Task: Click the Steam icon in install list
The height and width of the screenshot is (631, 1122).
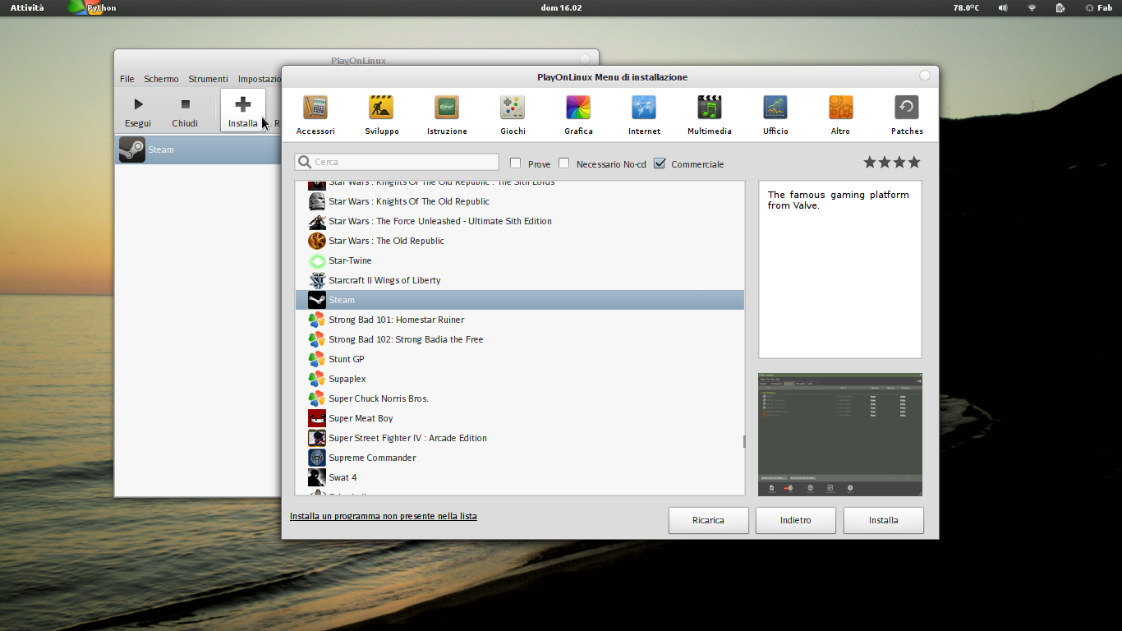Action: (317, 300)
